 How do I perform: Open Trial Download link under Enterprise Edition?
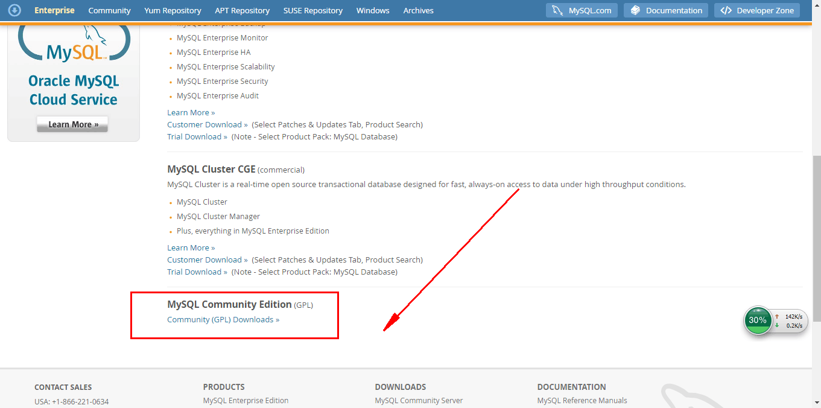pyautogui.click(x=197, y=136)
